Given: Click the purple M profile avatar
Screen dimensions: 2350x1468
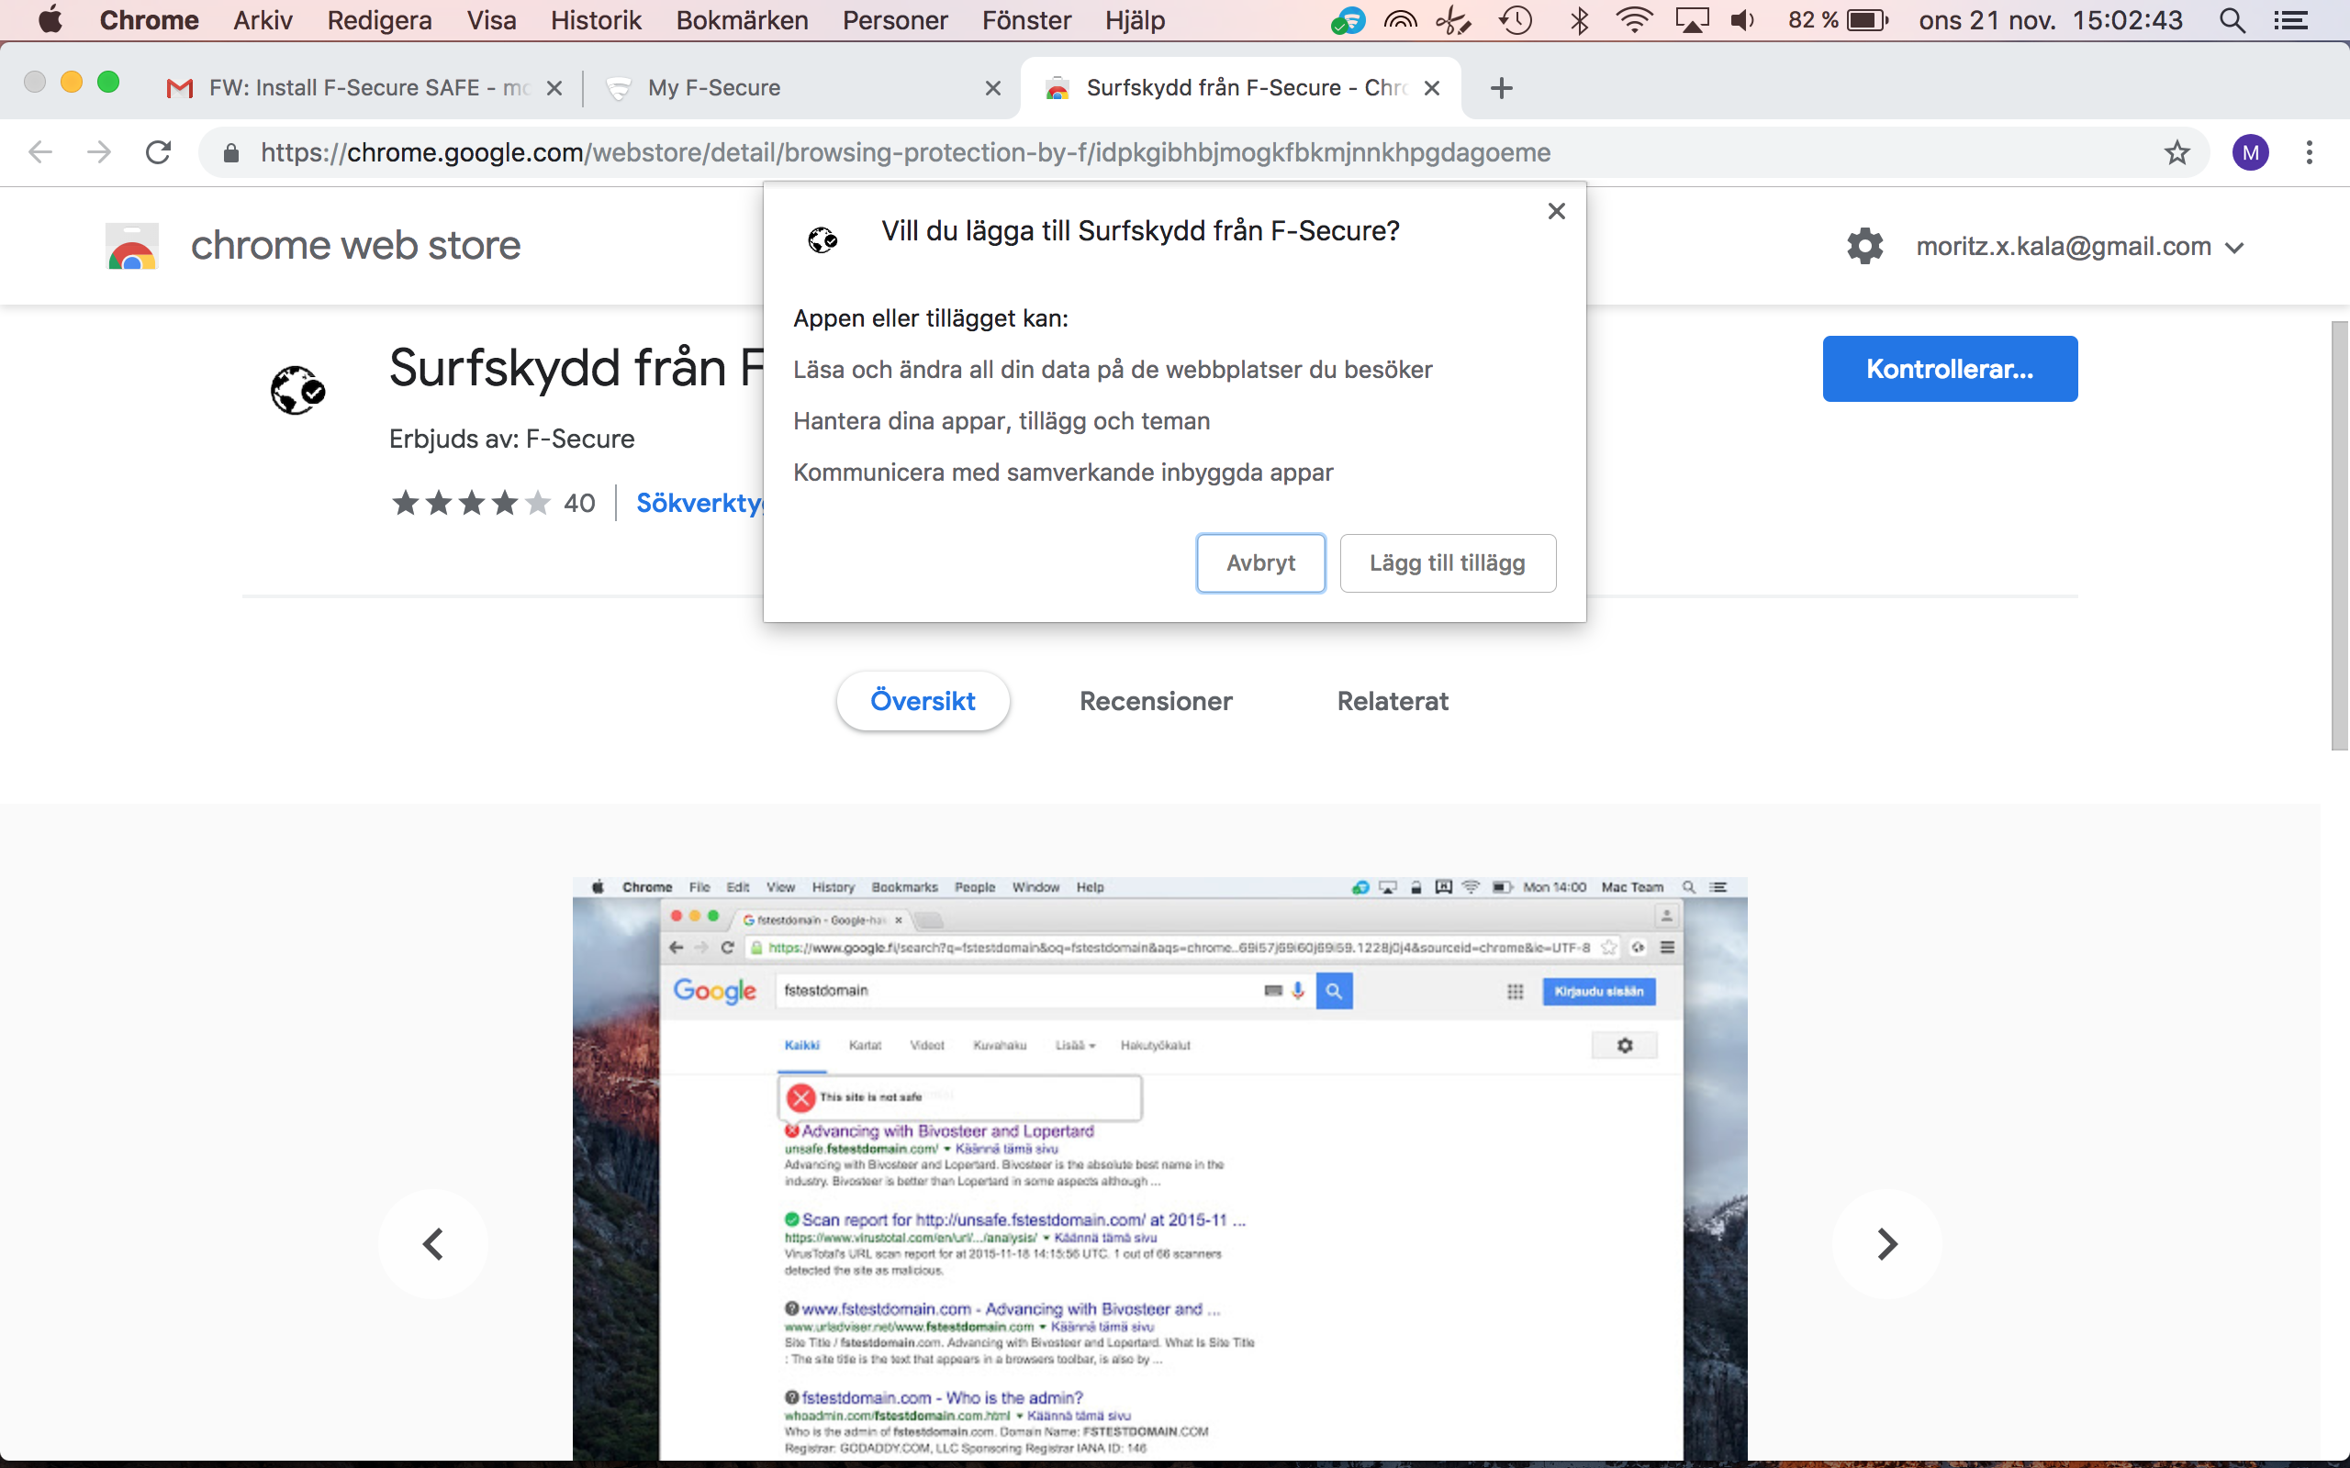Looking at the screenshot, I should [2250, 152].
